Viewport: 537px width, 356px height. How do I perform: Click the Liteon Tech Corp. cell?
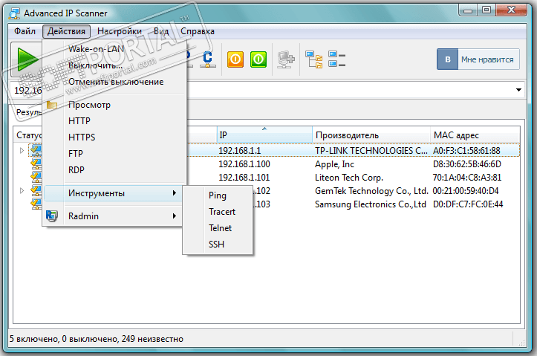(x=349, y=178)
